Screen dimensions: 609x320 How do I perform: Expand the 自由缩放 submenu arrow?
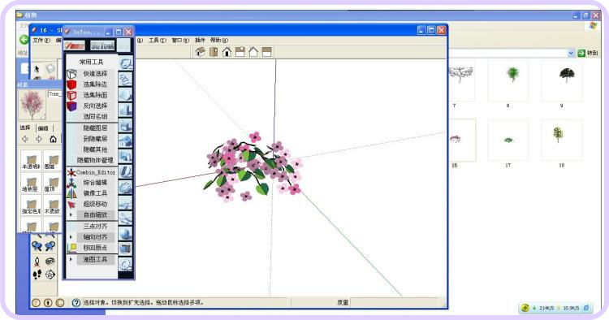pyautogui.click(x=71, y=214)
